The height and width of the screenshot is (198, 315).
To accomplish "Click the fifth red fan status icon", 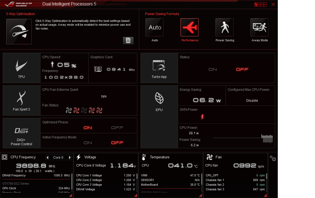I will pos(99,110).
